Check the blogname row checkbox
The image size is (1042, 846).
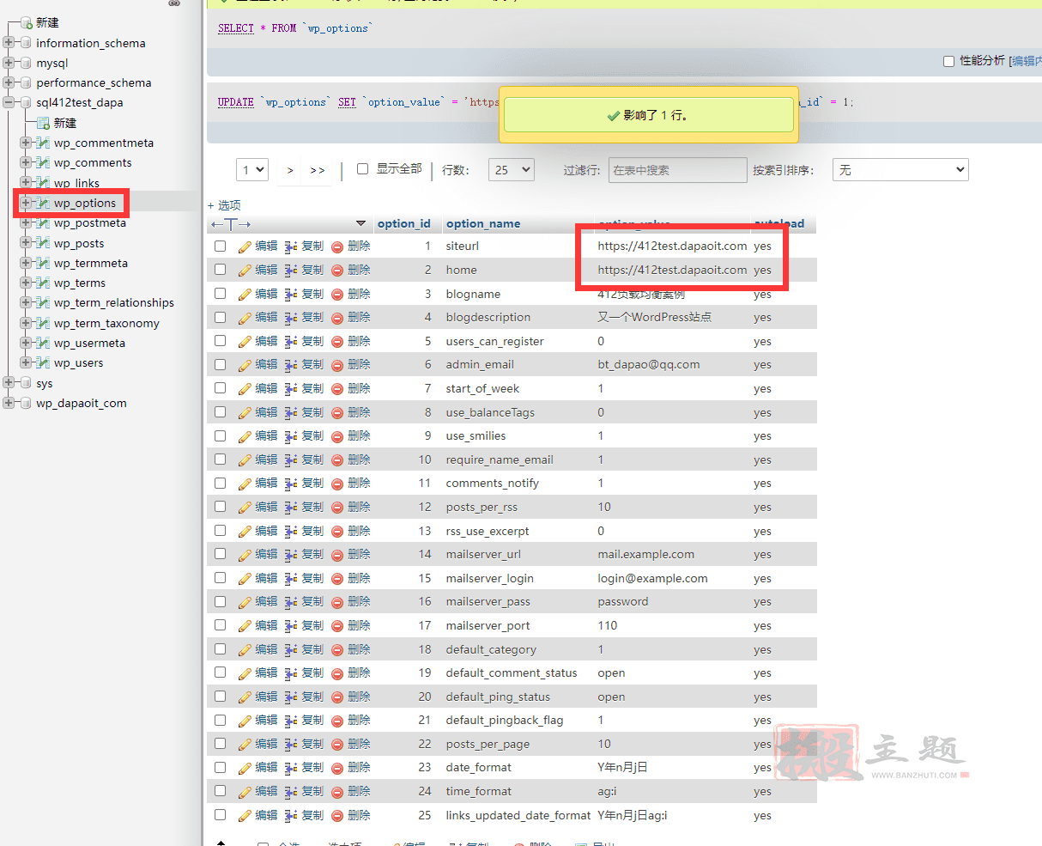click(221, 294)
